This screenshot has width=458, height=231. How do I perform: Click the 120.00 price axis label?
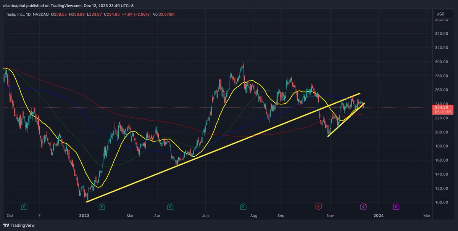click(441, 188)
